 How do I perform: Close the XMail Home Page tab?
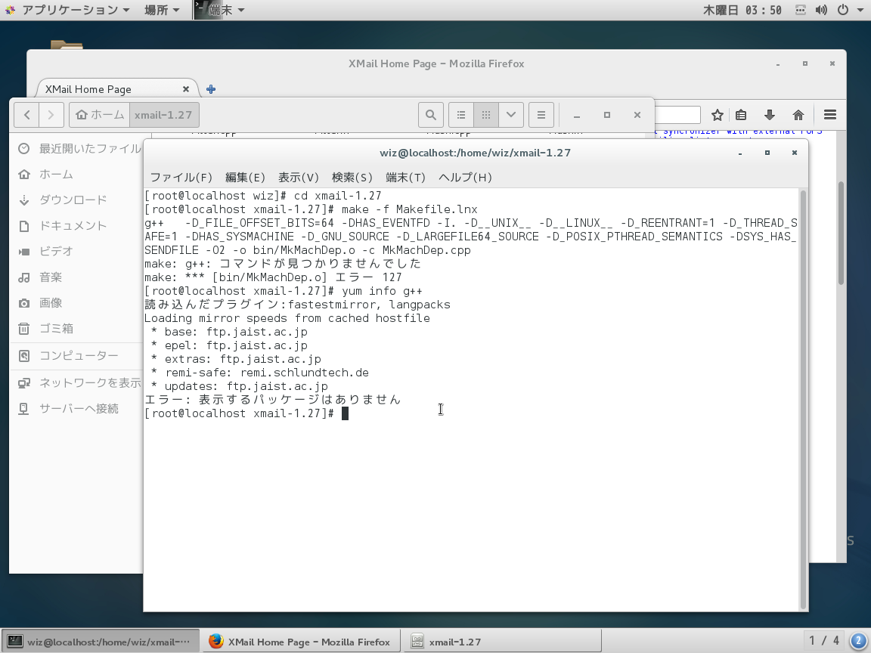pos(186,89)
